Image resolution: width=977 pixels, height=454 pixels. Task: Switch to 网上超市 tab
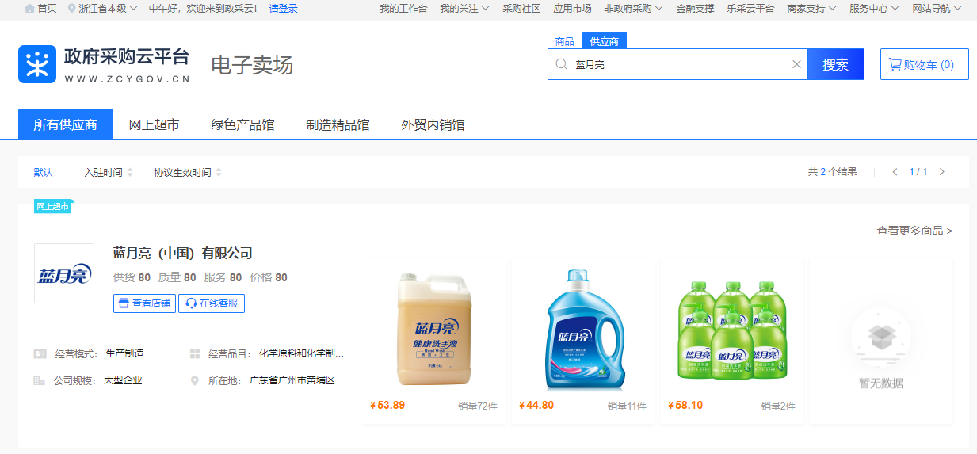pos(155,124)
